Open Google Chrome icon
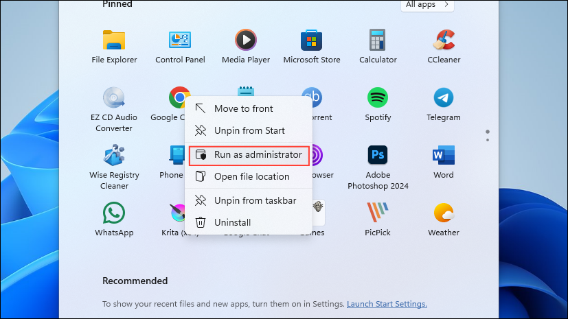Image resolution: width=568 pixels, height=319 pixels. point(179,97)
